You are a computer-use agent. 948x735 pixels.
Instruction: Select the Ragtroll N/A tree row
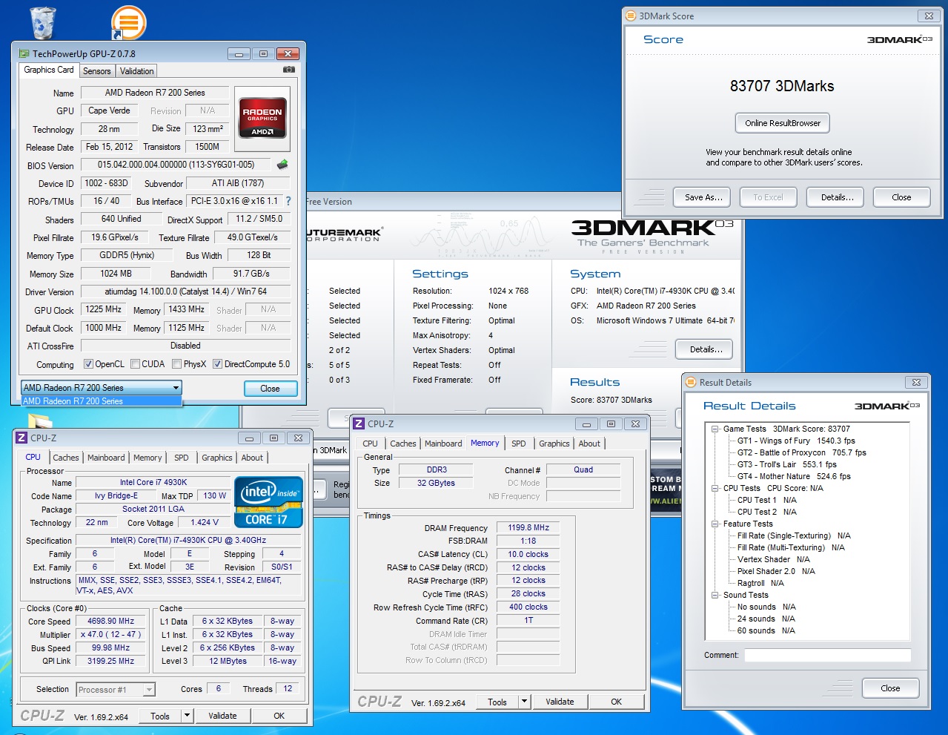(760, 583)
